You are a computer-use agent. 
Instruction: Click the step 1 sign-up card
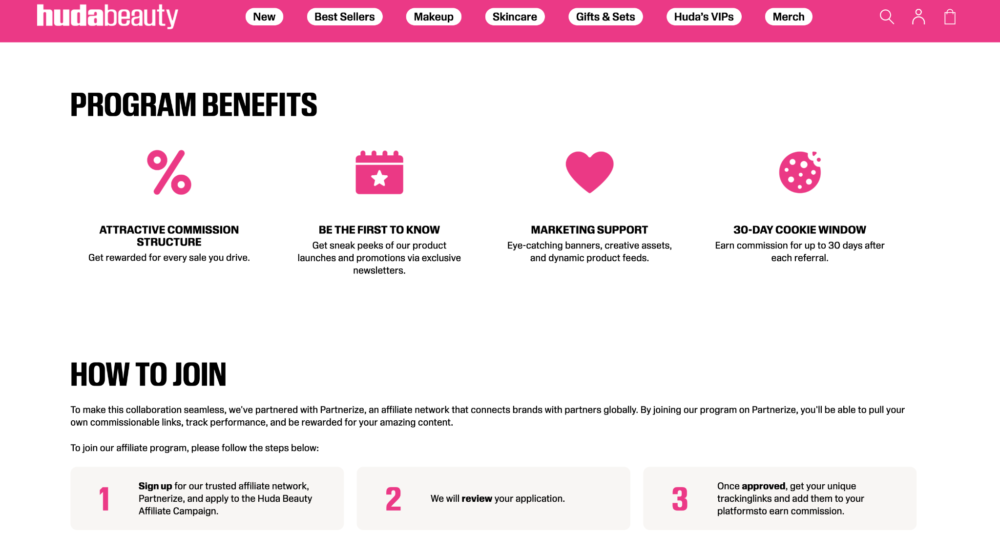[207, 498]
